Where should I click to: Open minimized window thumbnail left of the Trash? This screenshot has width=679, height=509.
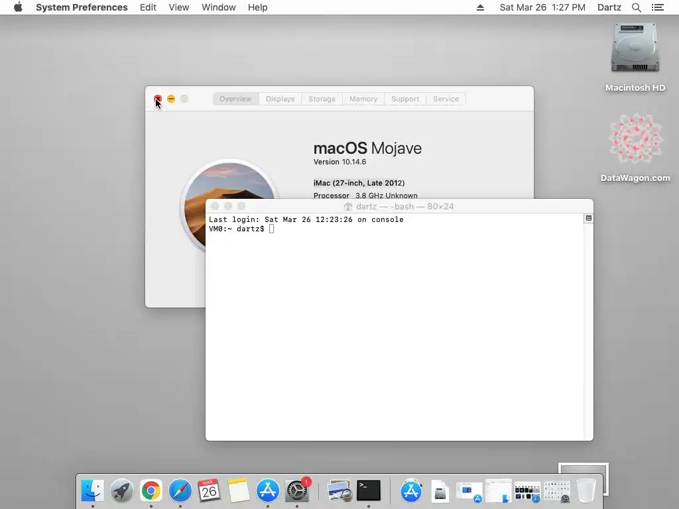pos(557,492)
